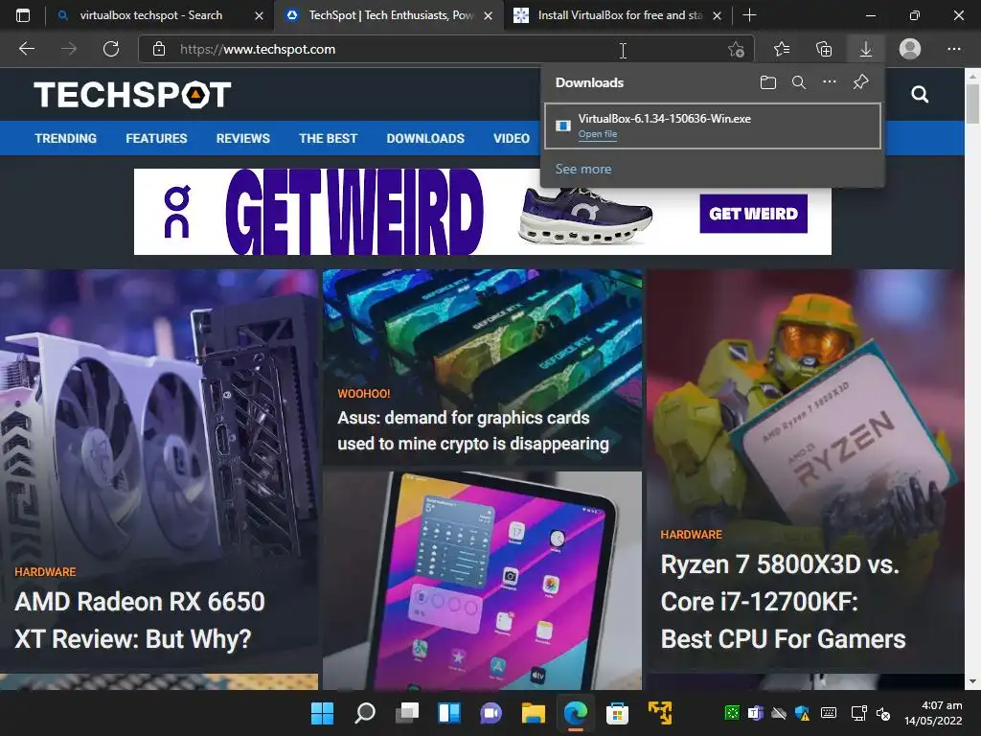
Task: Close the virtualbox techspot Search tab
Action: point(259,15)
